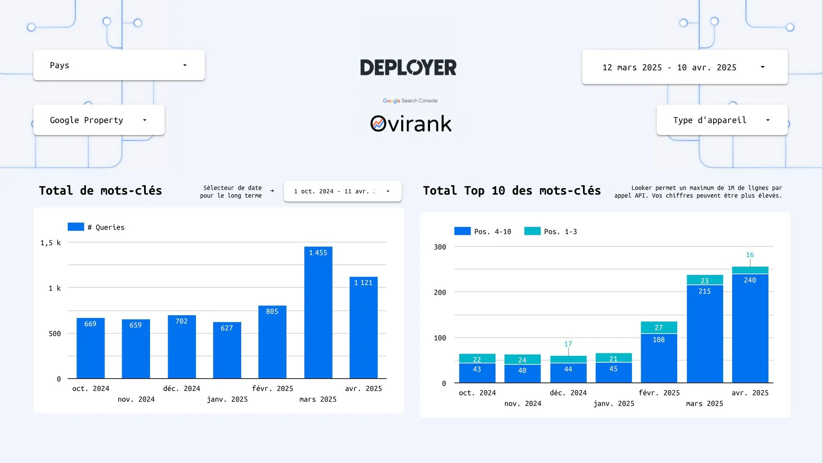Click the déc. 2024 bar labeled 702
Image resolution: width=823 pixels, height=463 pixels.
(182, 347)
